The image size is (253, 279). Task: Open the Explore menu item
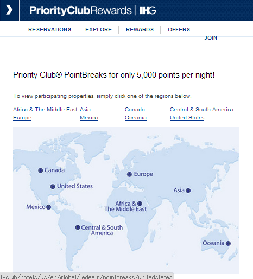pyautogui.click(x=99, y=30)
